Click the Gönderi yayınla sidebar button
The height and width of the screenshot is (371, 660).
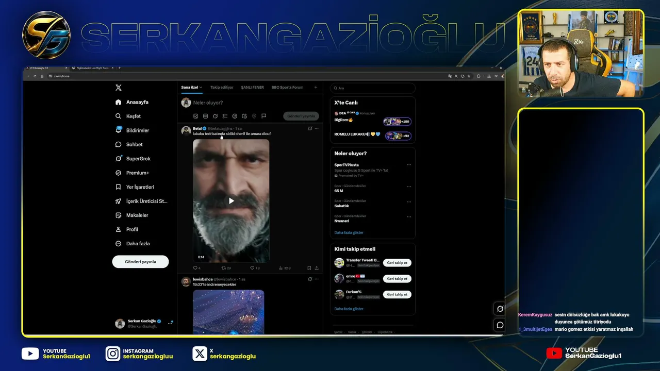pyautogui.click(x=140, y=262)
